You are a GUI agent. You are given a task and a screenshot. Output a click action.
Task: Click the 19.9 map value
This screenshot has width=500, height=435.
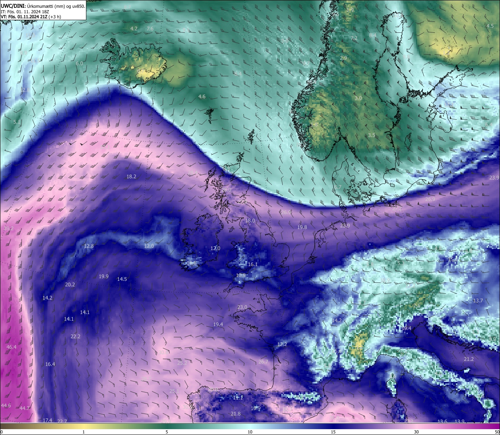[x=104, y=276]
